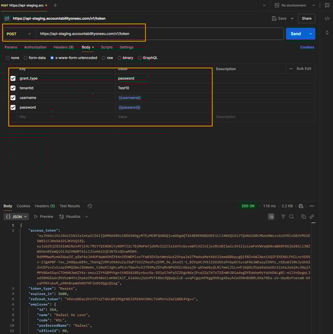
Task: Click the empty Value field in last row
Action: 164,117
